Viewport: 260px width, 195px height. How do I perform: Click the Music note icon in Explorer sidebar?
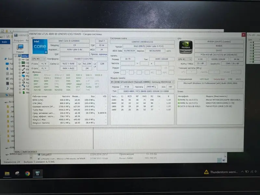(x=7, y=88)
